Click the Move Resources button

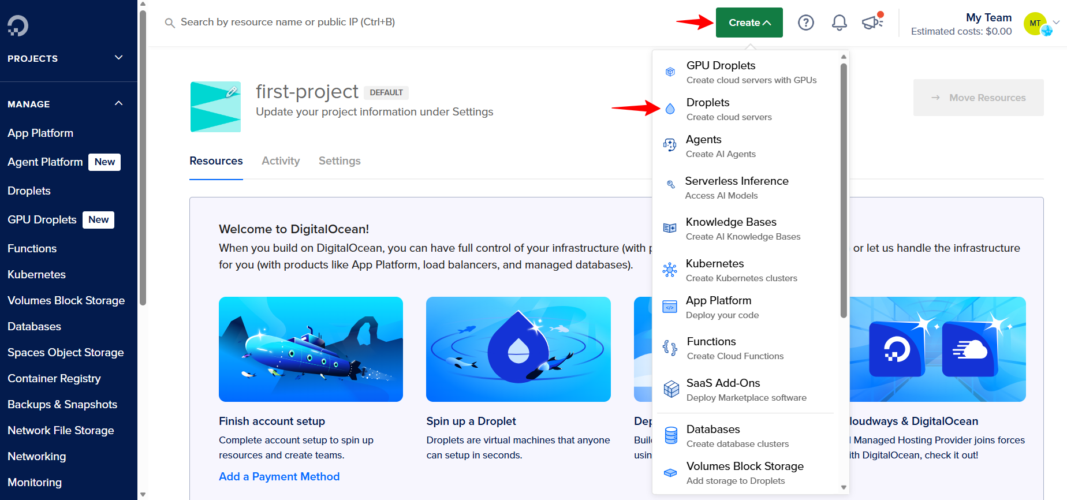pyautogui.click(x=978, y=98)
